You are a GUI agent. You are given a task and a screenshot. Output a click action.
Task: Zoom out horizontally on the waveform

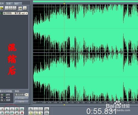[x=36, y=109]
